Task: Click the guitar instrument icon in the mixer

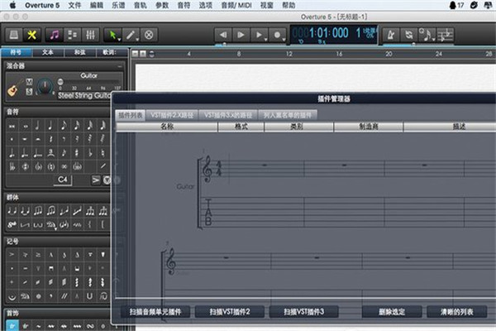Action: (13, 89)
